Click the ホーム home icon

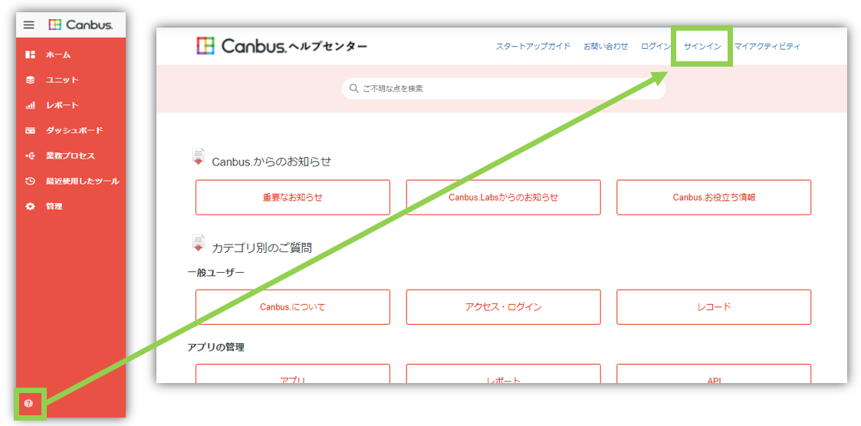pos(30,55)
